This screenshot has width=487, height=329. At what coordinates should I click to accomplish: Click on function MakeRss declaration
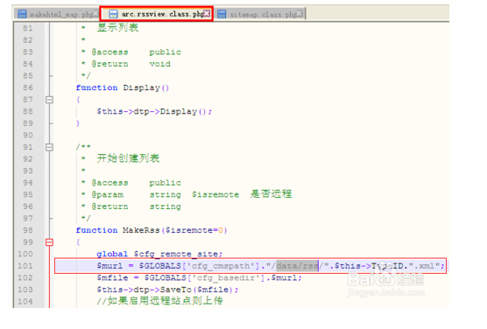click(152, 230)
